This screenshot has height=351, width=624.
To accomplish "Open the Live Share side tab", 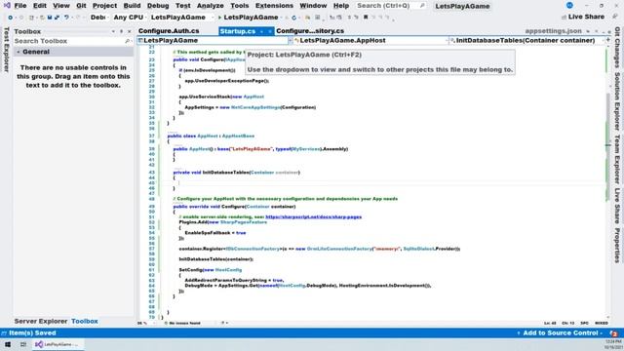I will click(x=617, y=206).
